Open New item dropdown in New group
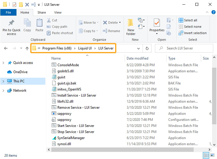The image size is (217, 159). tap(141, 20)
